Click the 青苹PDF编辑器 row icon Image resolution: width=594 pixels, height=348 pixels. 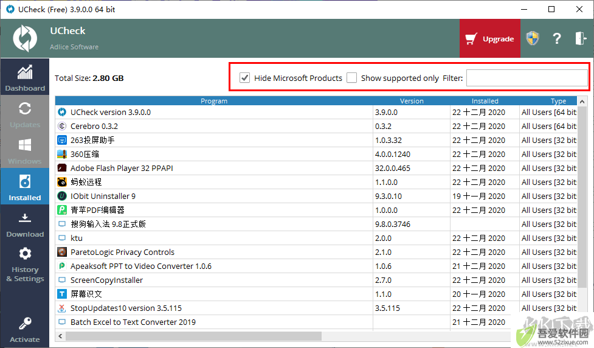62,210
